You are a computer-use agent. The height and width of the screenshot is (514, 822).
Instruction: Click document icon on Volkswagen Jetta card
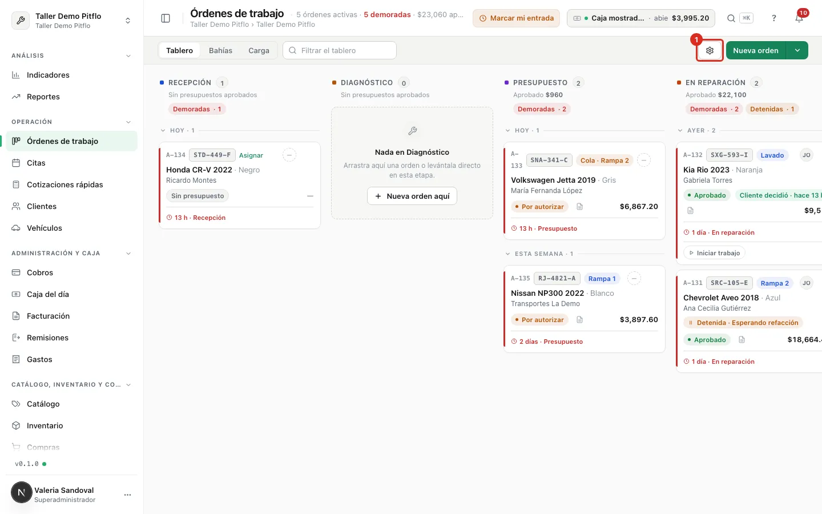[x=579, y=207]
